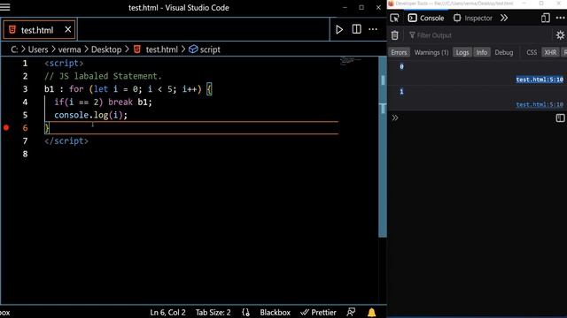Remove the breakpoint on line 6
567x318 pixels.
coord(6,127)
